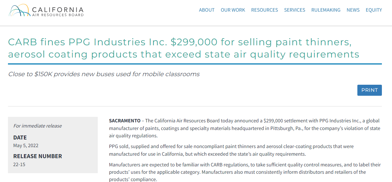Open the OUR WORK menu
This screenshot has height=182, width=392.
[233, 10]
